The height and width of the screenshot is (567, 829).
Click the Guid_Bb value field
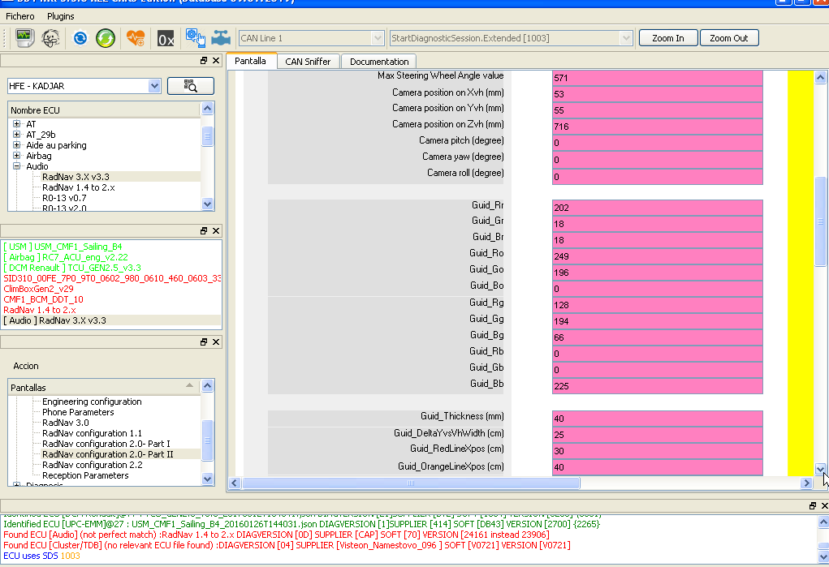click(657, 386)
